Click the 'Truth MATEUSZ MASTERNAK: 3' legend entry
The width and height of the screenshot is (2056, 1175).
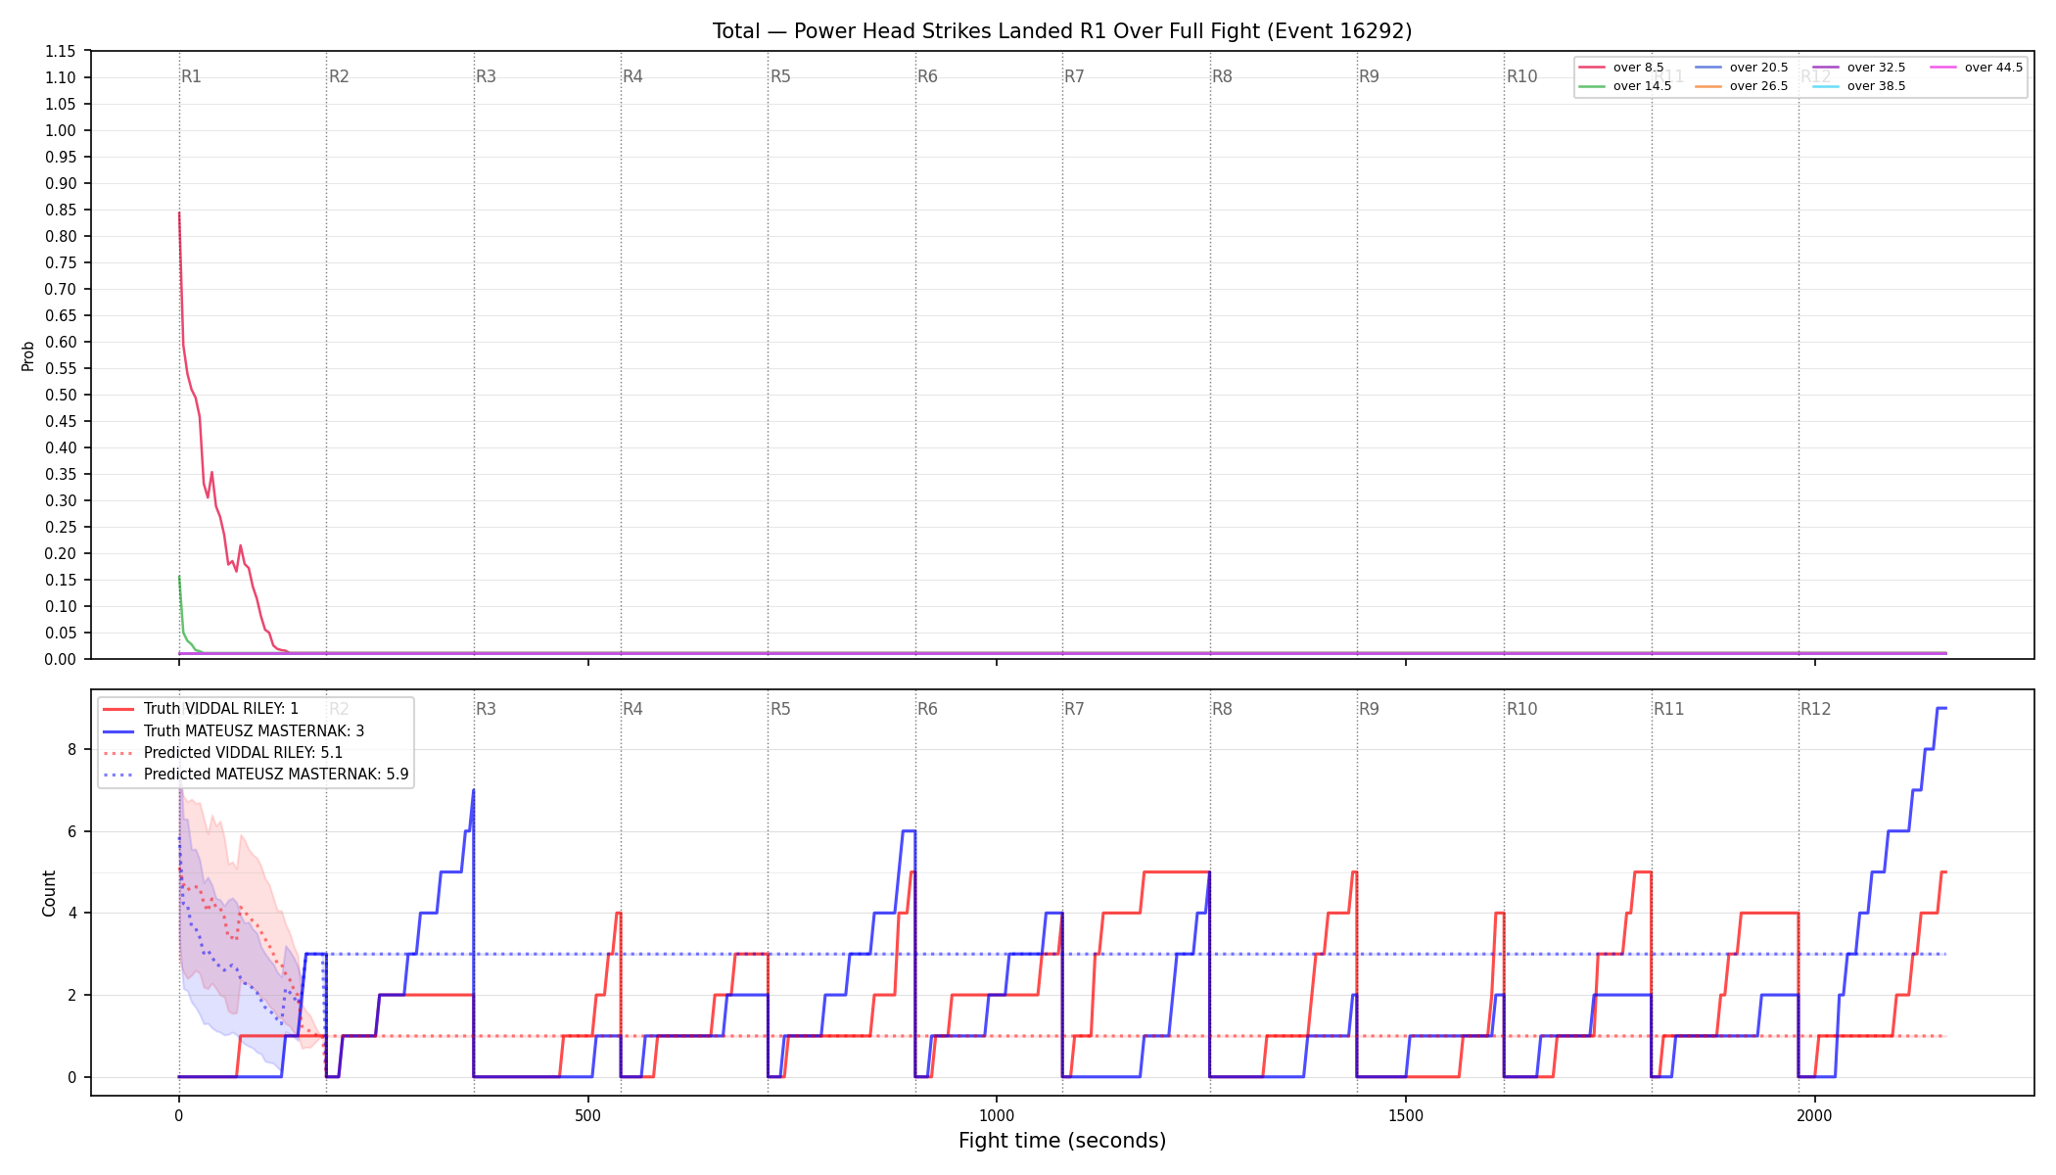click(234, 731)
